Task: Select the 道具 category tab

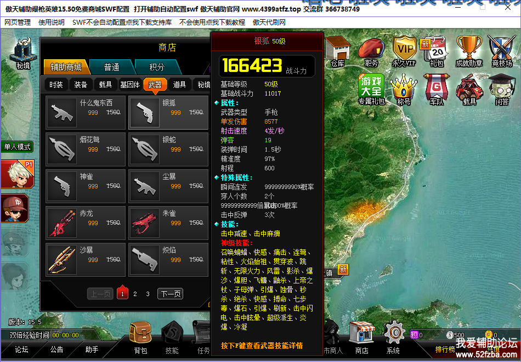Action: click(x=179, y=85)
